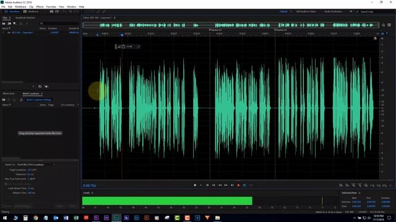Open the View menu
396x222 pixels.
(61, 7)
